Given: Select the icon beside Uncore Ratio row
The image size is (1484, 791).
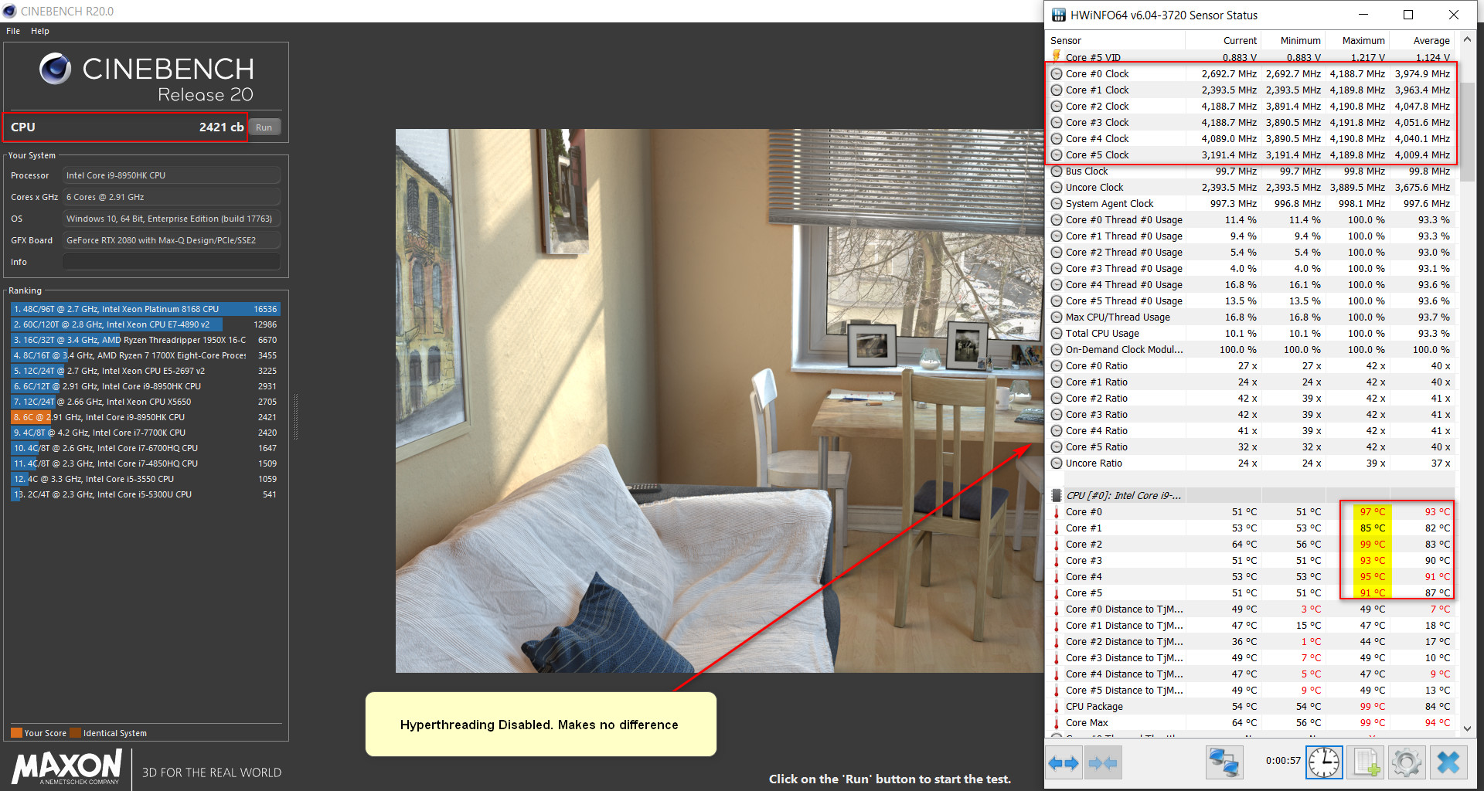Looking at the screenshot, I should [1057, 463].
